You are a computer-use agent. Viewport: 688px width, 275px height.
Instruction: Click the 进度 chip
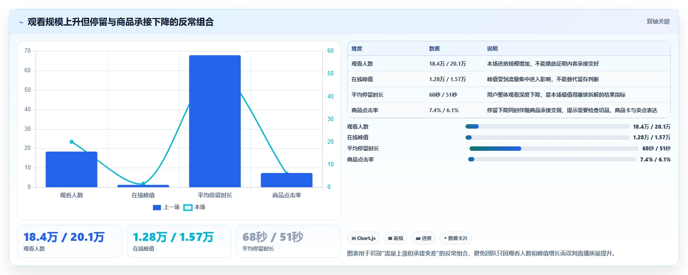click(x=423, y=238)
